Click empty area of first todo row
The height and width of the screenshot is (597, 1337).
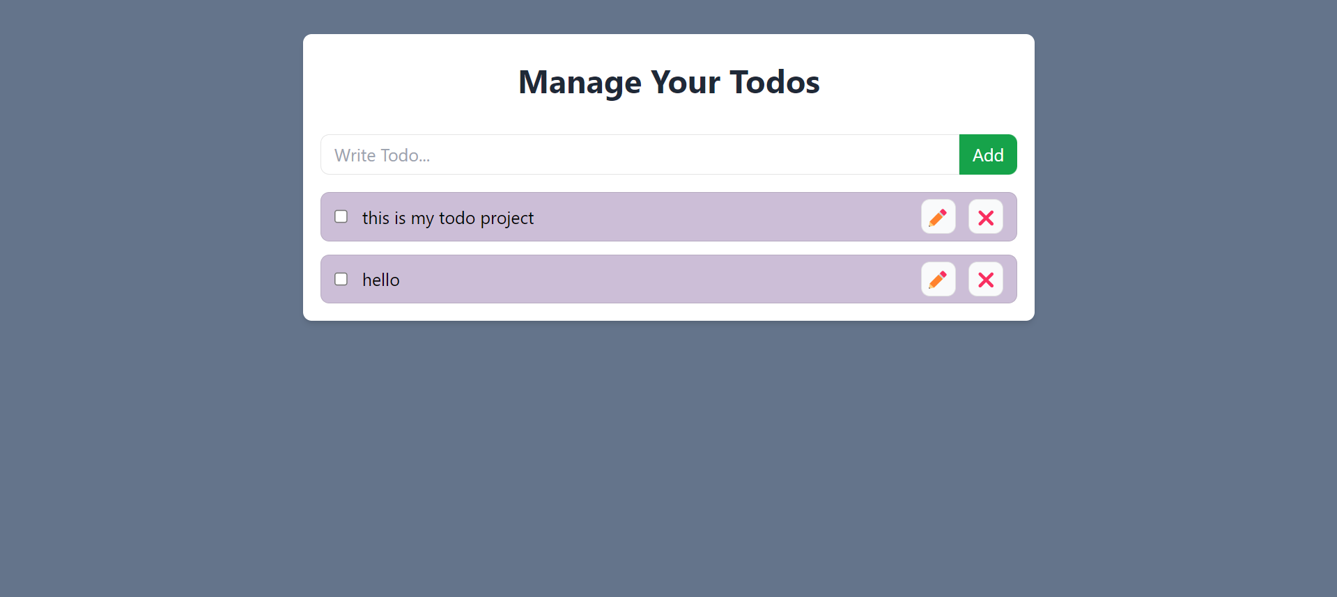pyautogui.click(x=725, y=217)
